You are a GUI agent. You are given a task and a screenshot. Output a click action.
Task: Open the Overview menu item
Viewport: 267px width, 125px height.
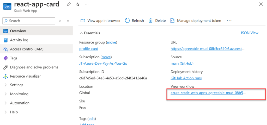pyautogui.click(x=36, y=31)
